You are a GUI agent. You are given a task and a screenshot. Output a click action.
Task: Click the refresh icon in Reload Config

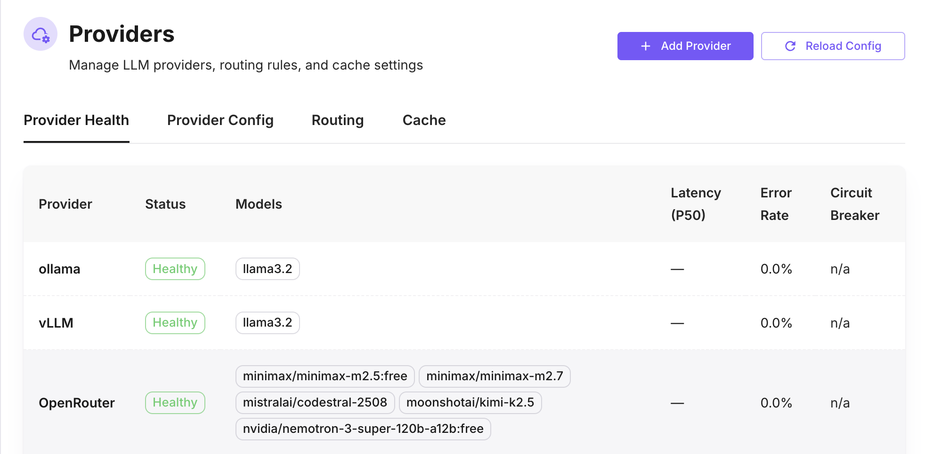790,46
